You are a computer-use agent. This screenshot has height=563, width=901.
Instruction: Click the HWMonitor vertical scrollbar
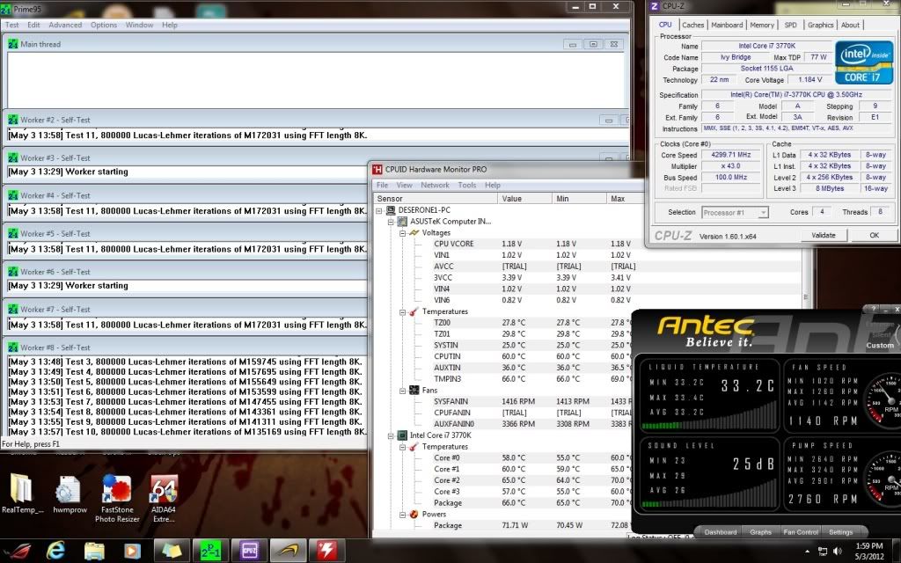click(805, 297)
